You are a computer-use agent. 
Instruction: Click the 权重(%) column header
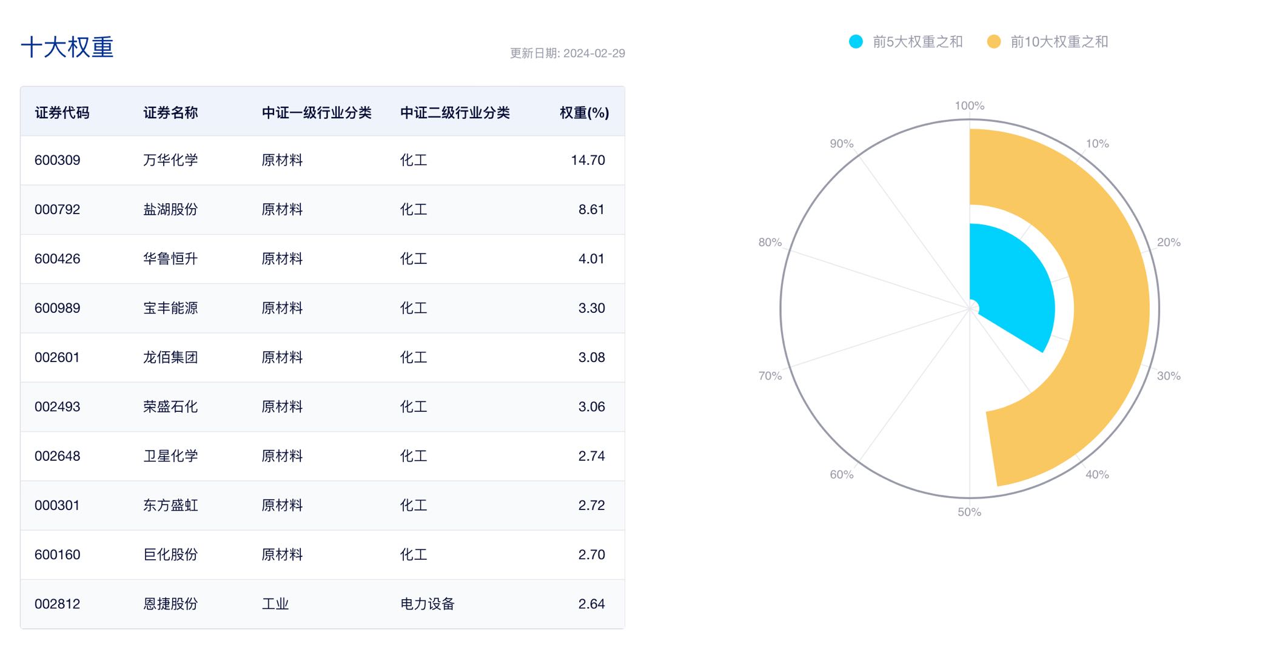(x=583, y=113)
